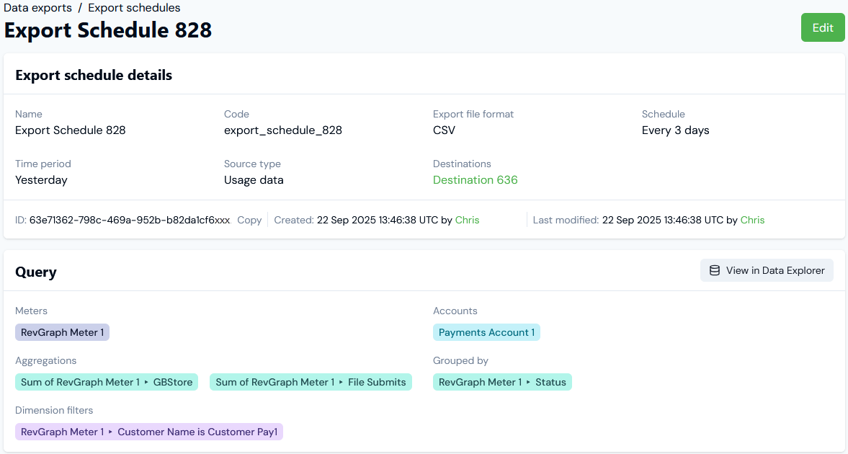
Task: Click Chris next to Last modified
Action: coord(752,220)
